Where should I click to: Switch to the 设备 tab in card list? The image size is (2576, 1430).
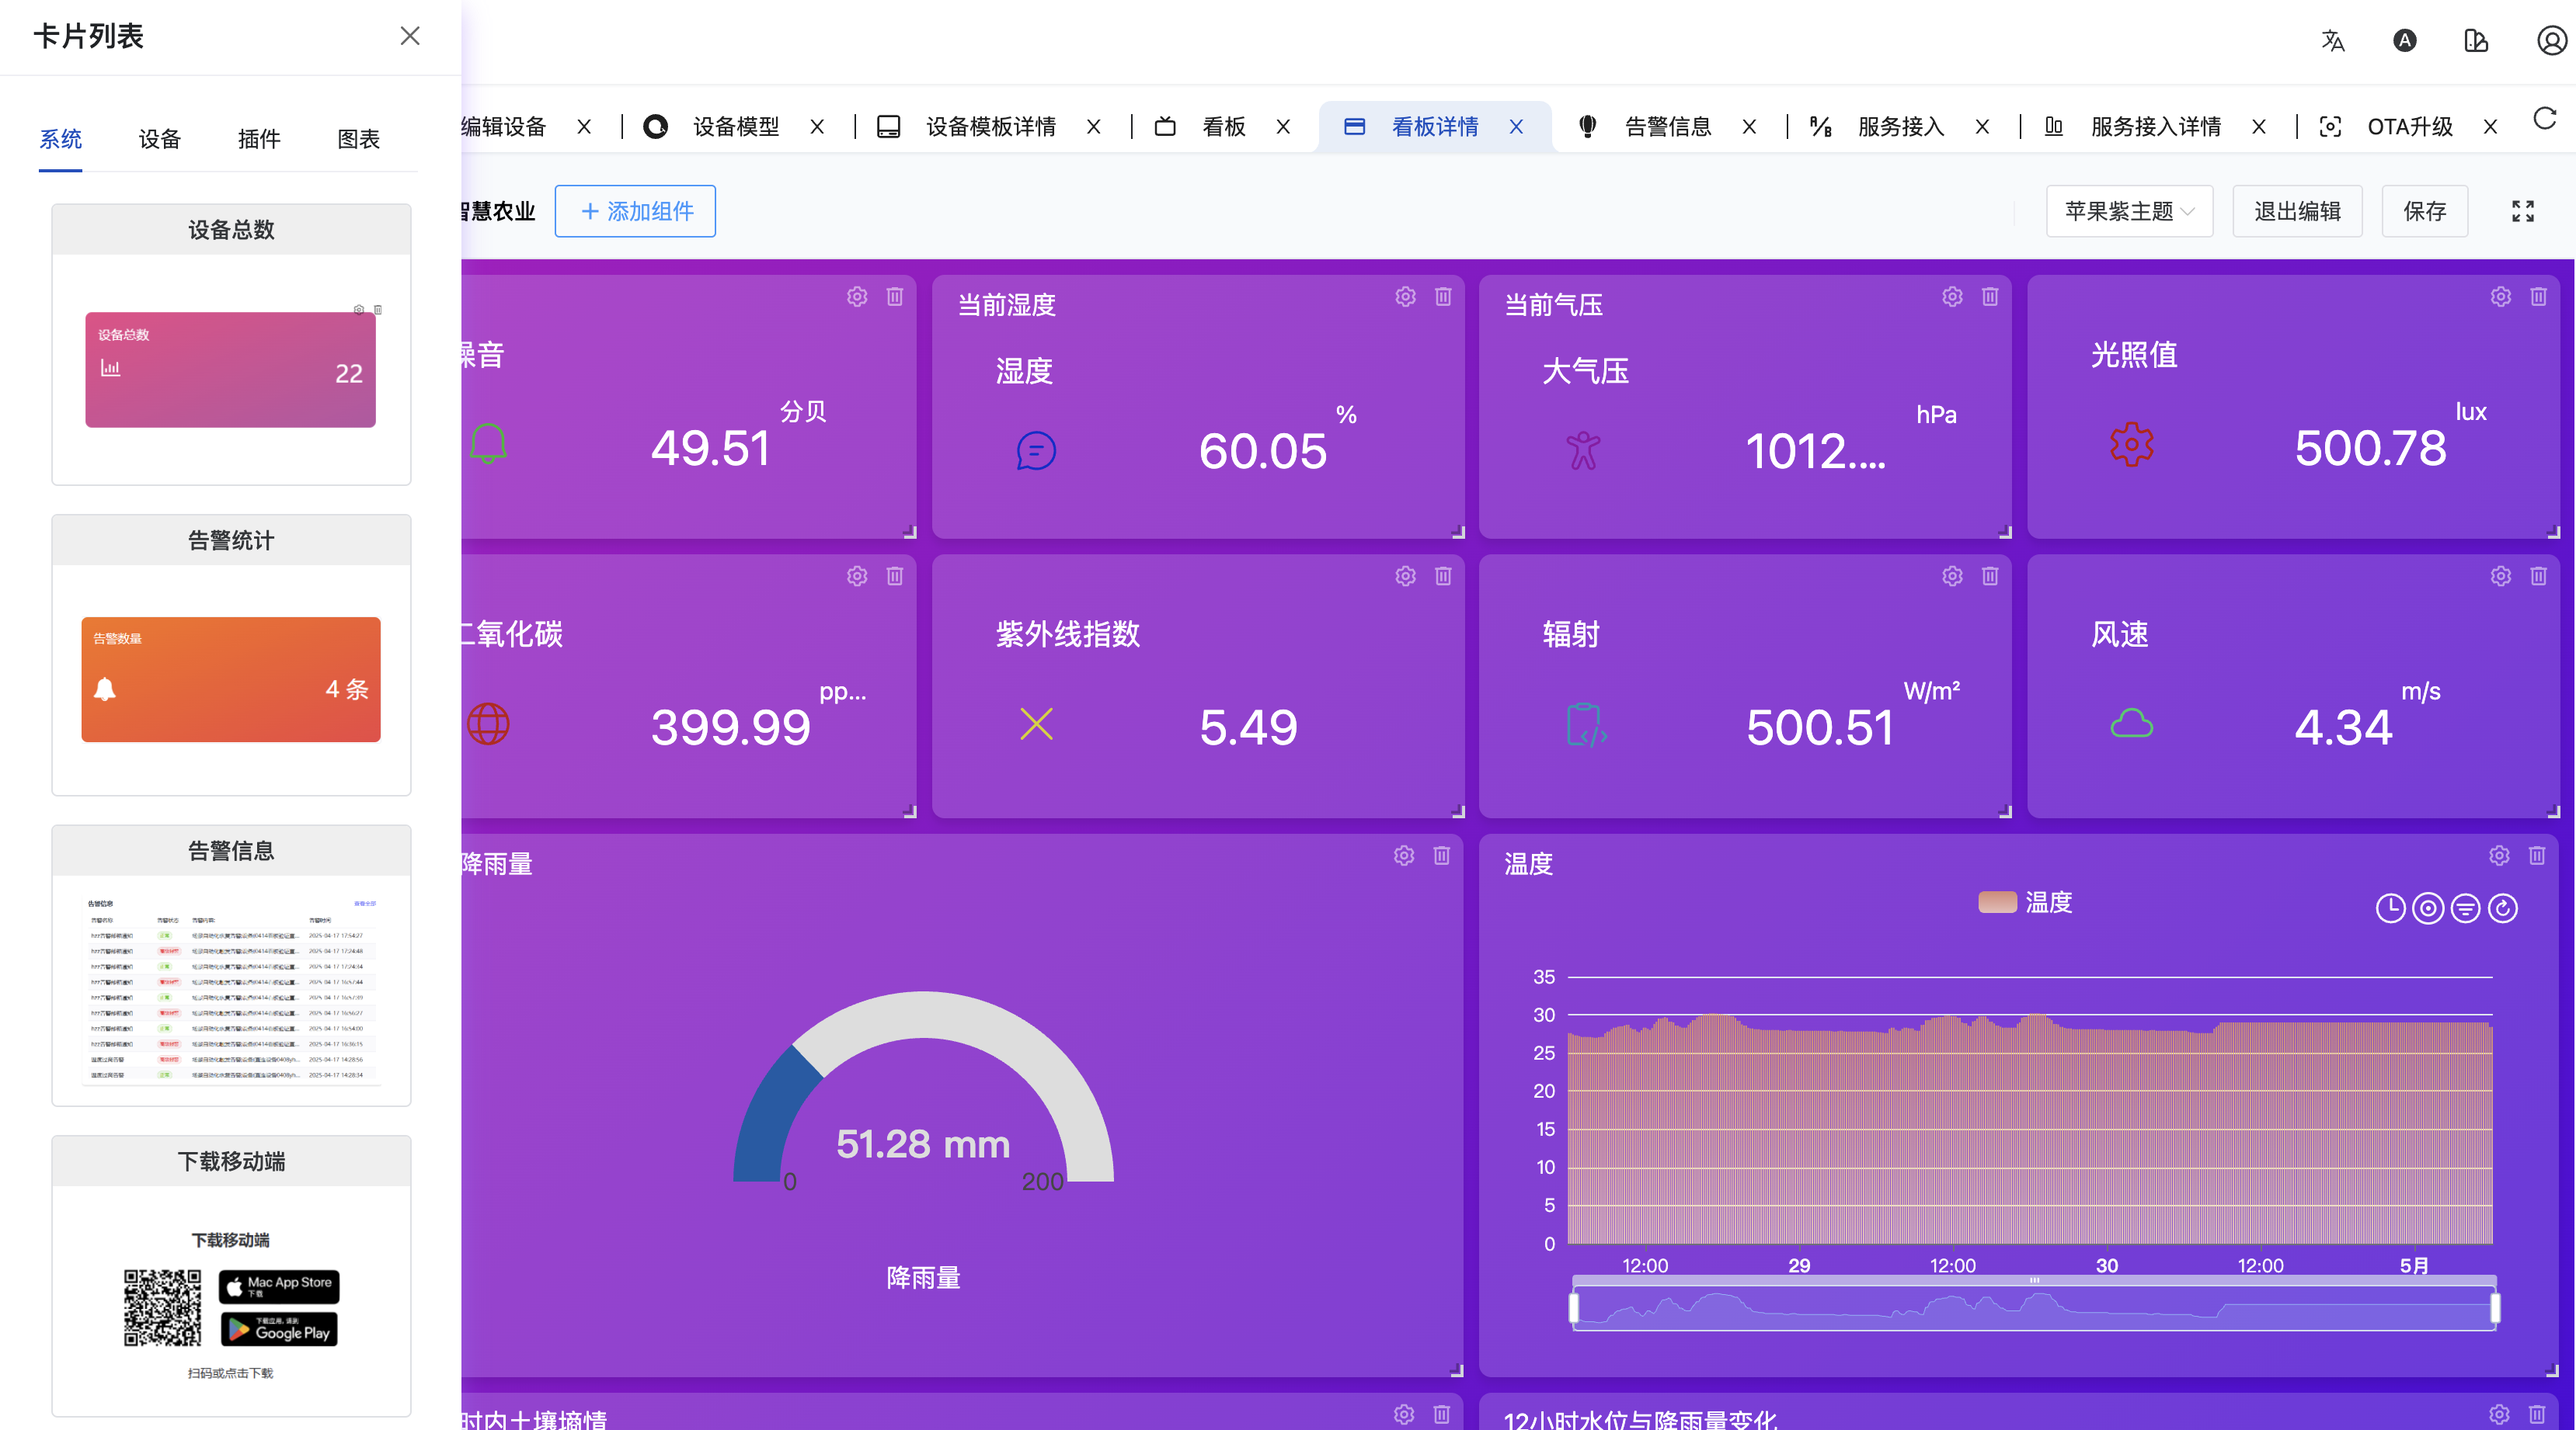(x=159, y=139)
